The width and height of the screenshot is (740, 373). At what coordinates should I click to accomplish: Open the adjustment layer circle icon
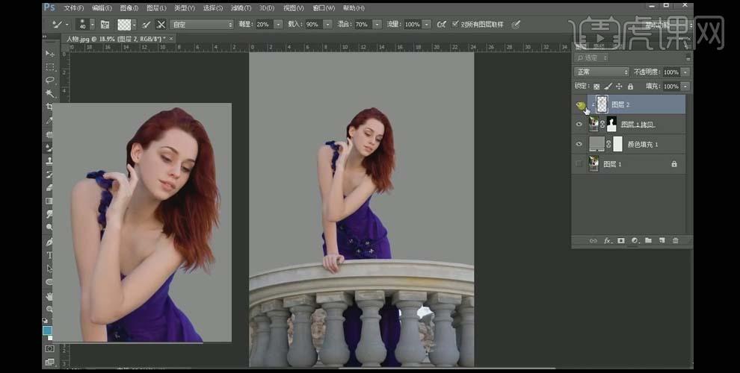tap(635, 241)
